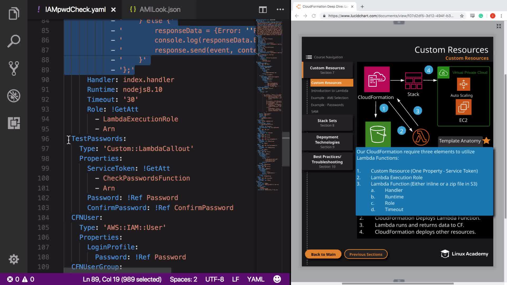The width and height of the screenshot is (507, 285).
Task: Open the Extensions icon in activity bar
Action: click(x=14, y=123)
